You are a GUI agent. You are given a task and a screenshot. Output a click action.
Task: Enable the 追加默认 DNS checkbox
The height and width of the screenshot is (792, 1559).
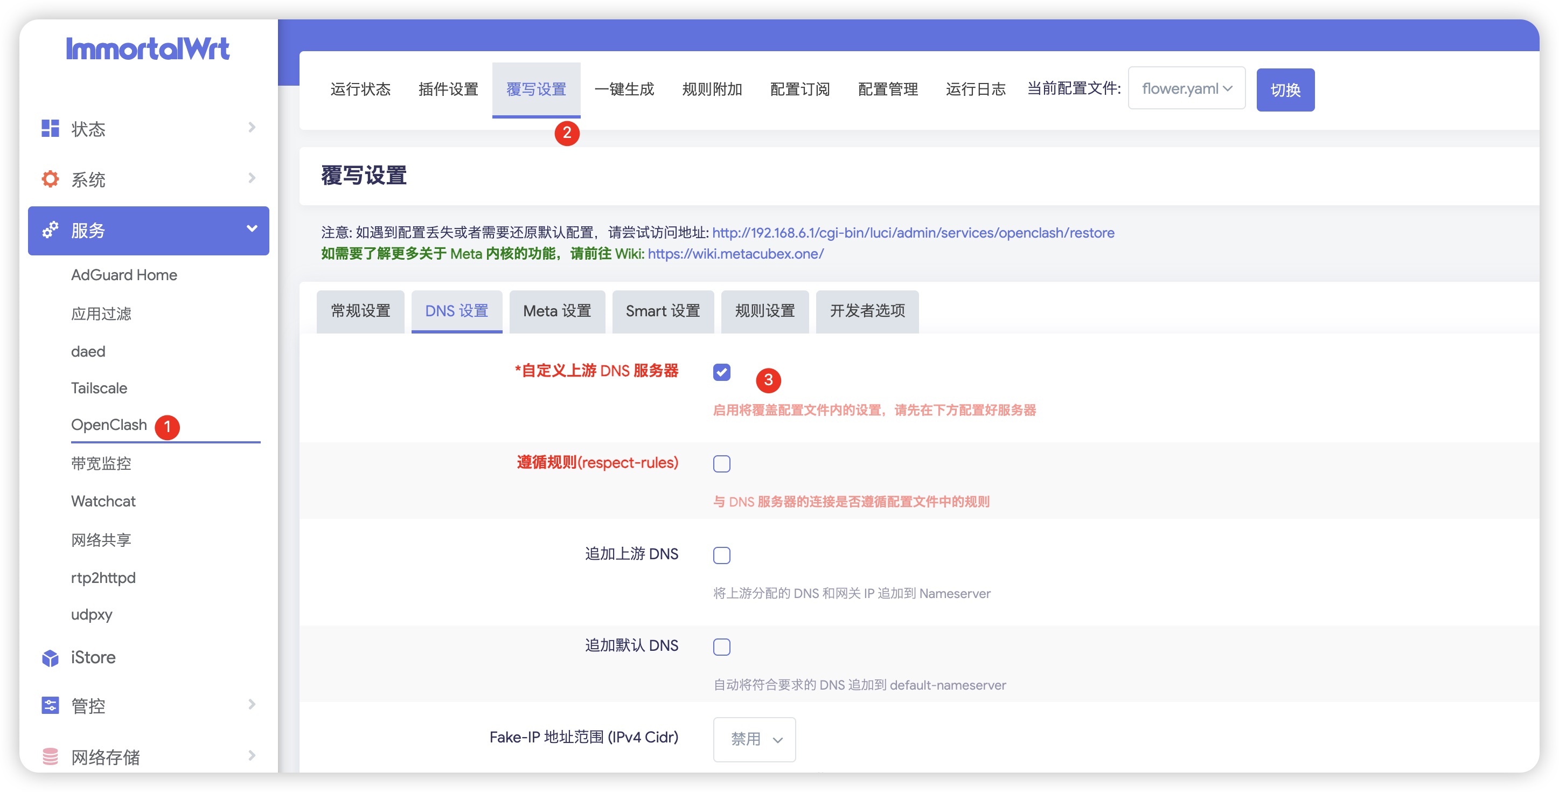(x=721, y=647)
